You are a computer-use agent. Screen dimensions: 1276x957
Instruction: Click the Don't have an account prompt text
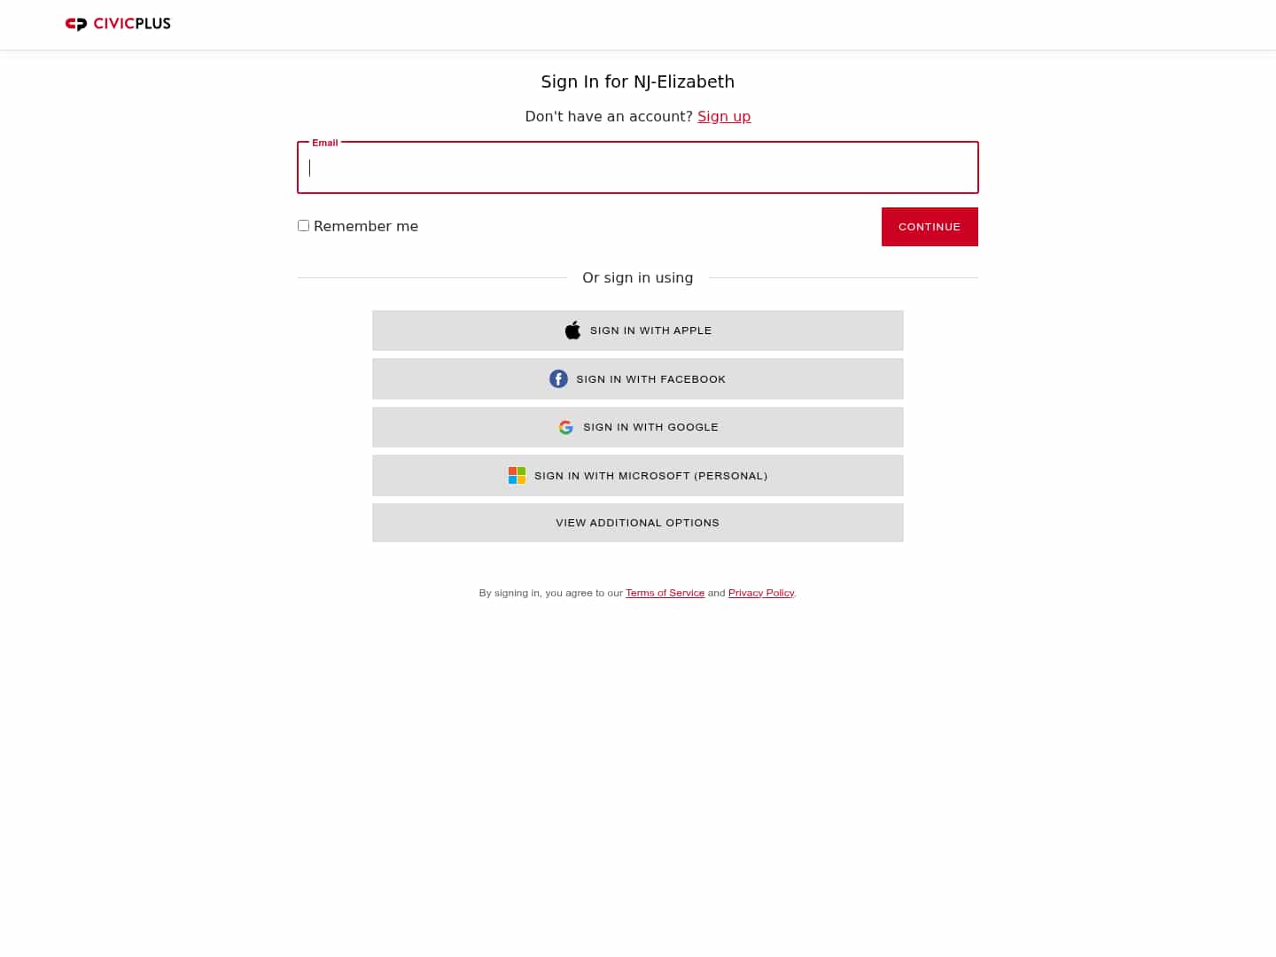pyautogui.click(x=609, y=116)
